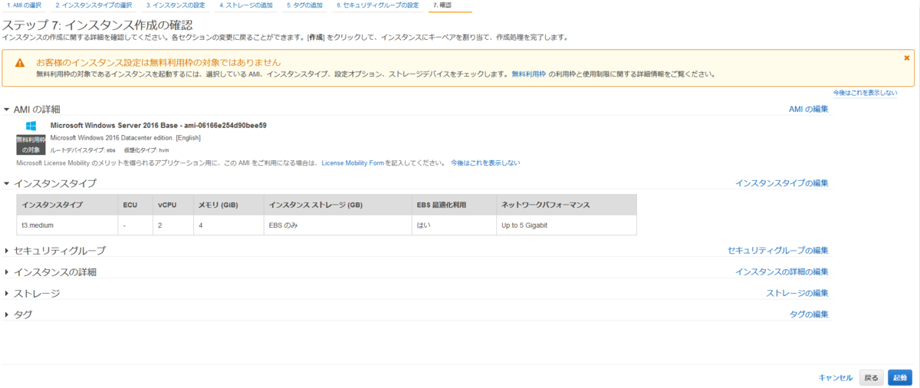Collapse the インスタンスタイプ section
Screen dimensions: 920x388
click(8, 183)
